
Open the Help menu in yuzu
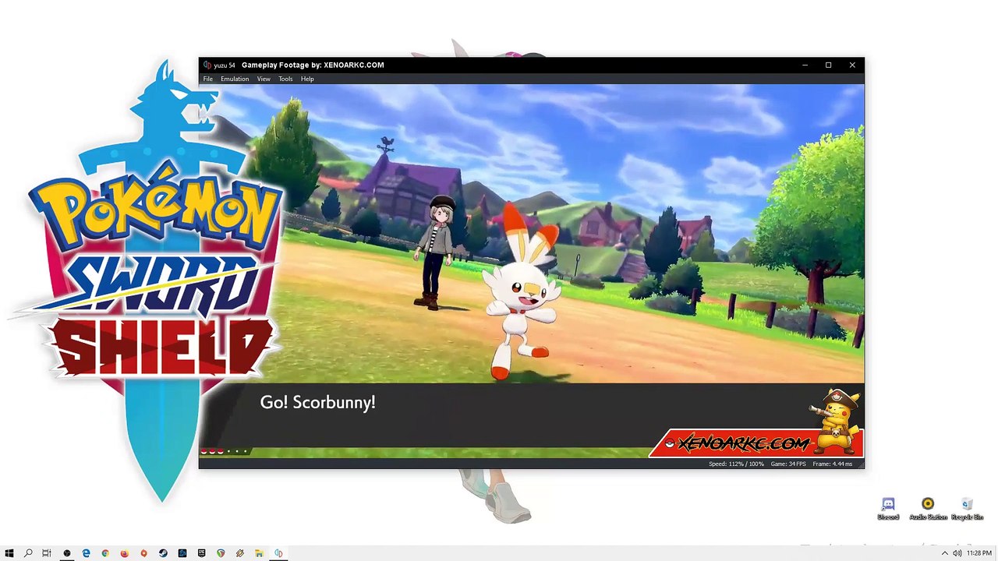click(x=307, y=79)
